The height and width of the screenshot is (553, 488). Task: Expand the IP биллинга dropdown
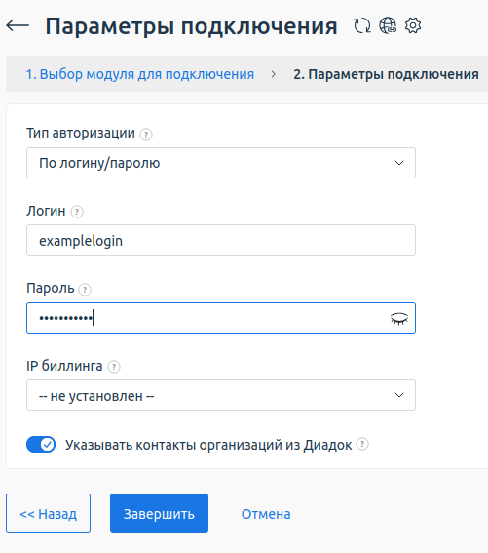221,395
